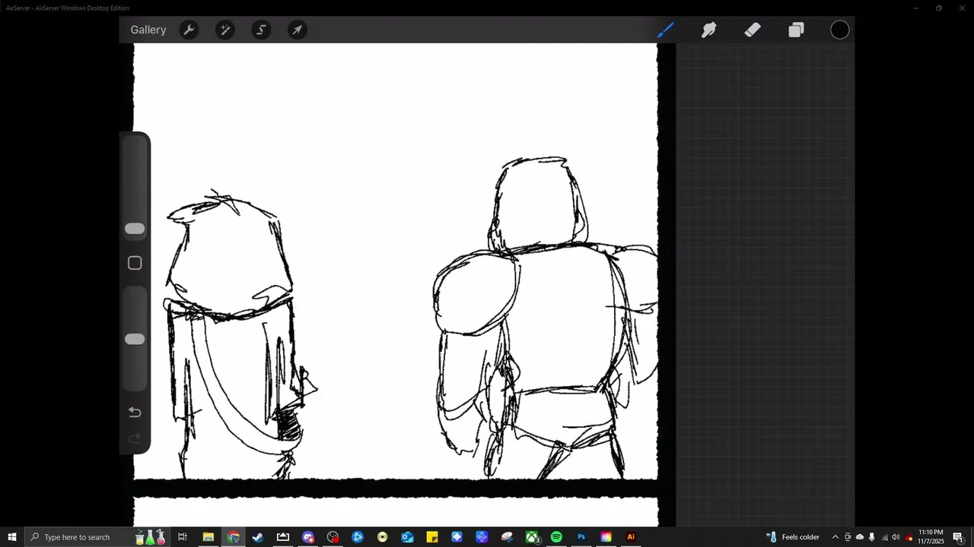Open the Feels colder weather widget
Screen dimensions: 974x547
point(792,537)
